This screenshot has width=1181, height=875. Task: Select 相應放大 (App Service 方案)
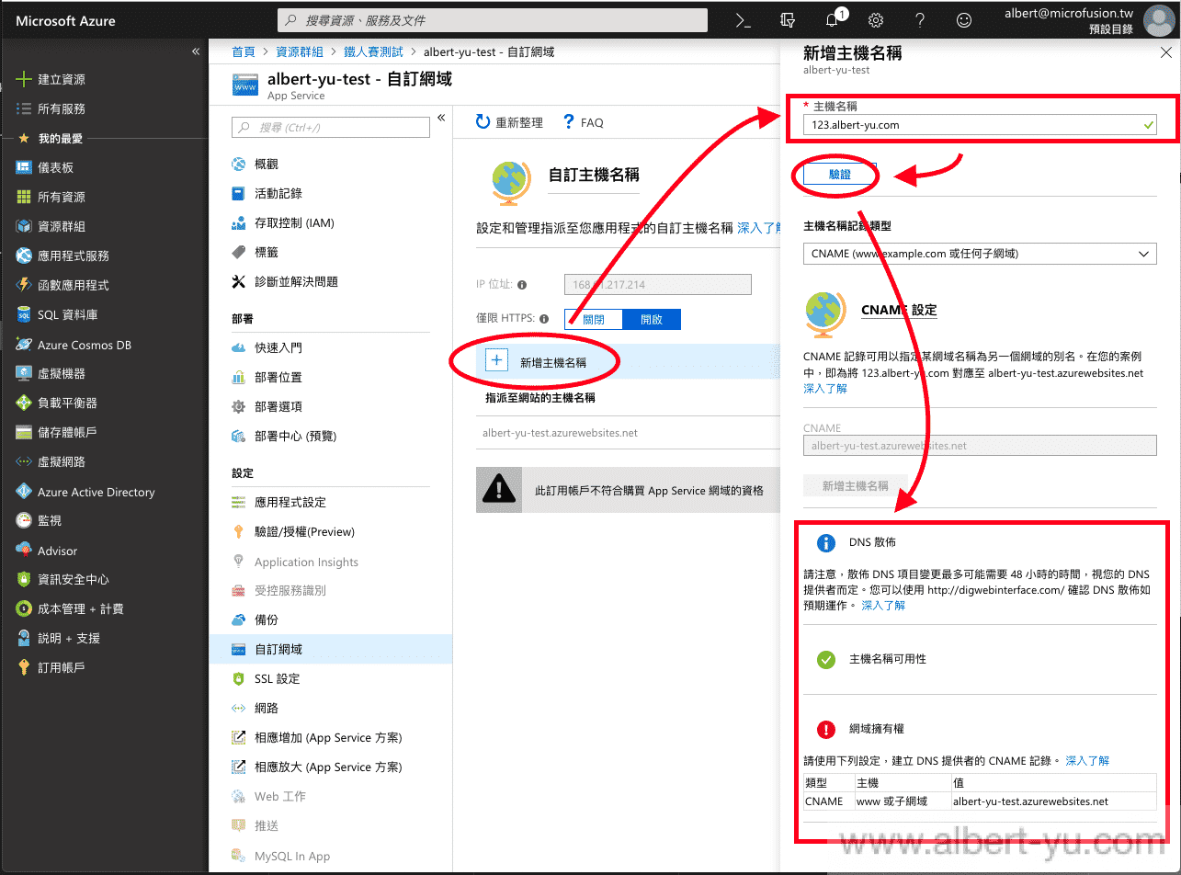point(330,767)
